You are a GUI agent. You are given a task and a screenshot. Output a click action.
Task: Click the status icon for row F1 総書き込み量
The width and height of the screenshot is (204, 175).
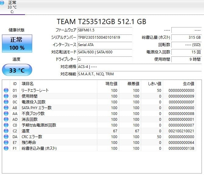tap(6, 148)
